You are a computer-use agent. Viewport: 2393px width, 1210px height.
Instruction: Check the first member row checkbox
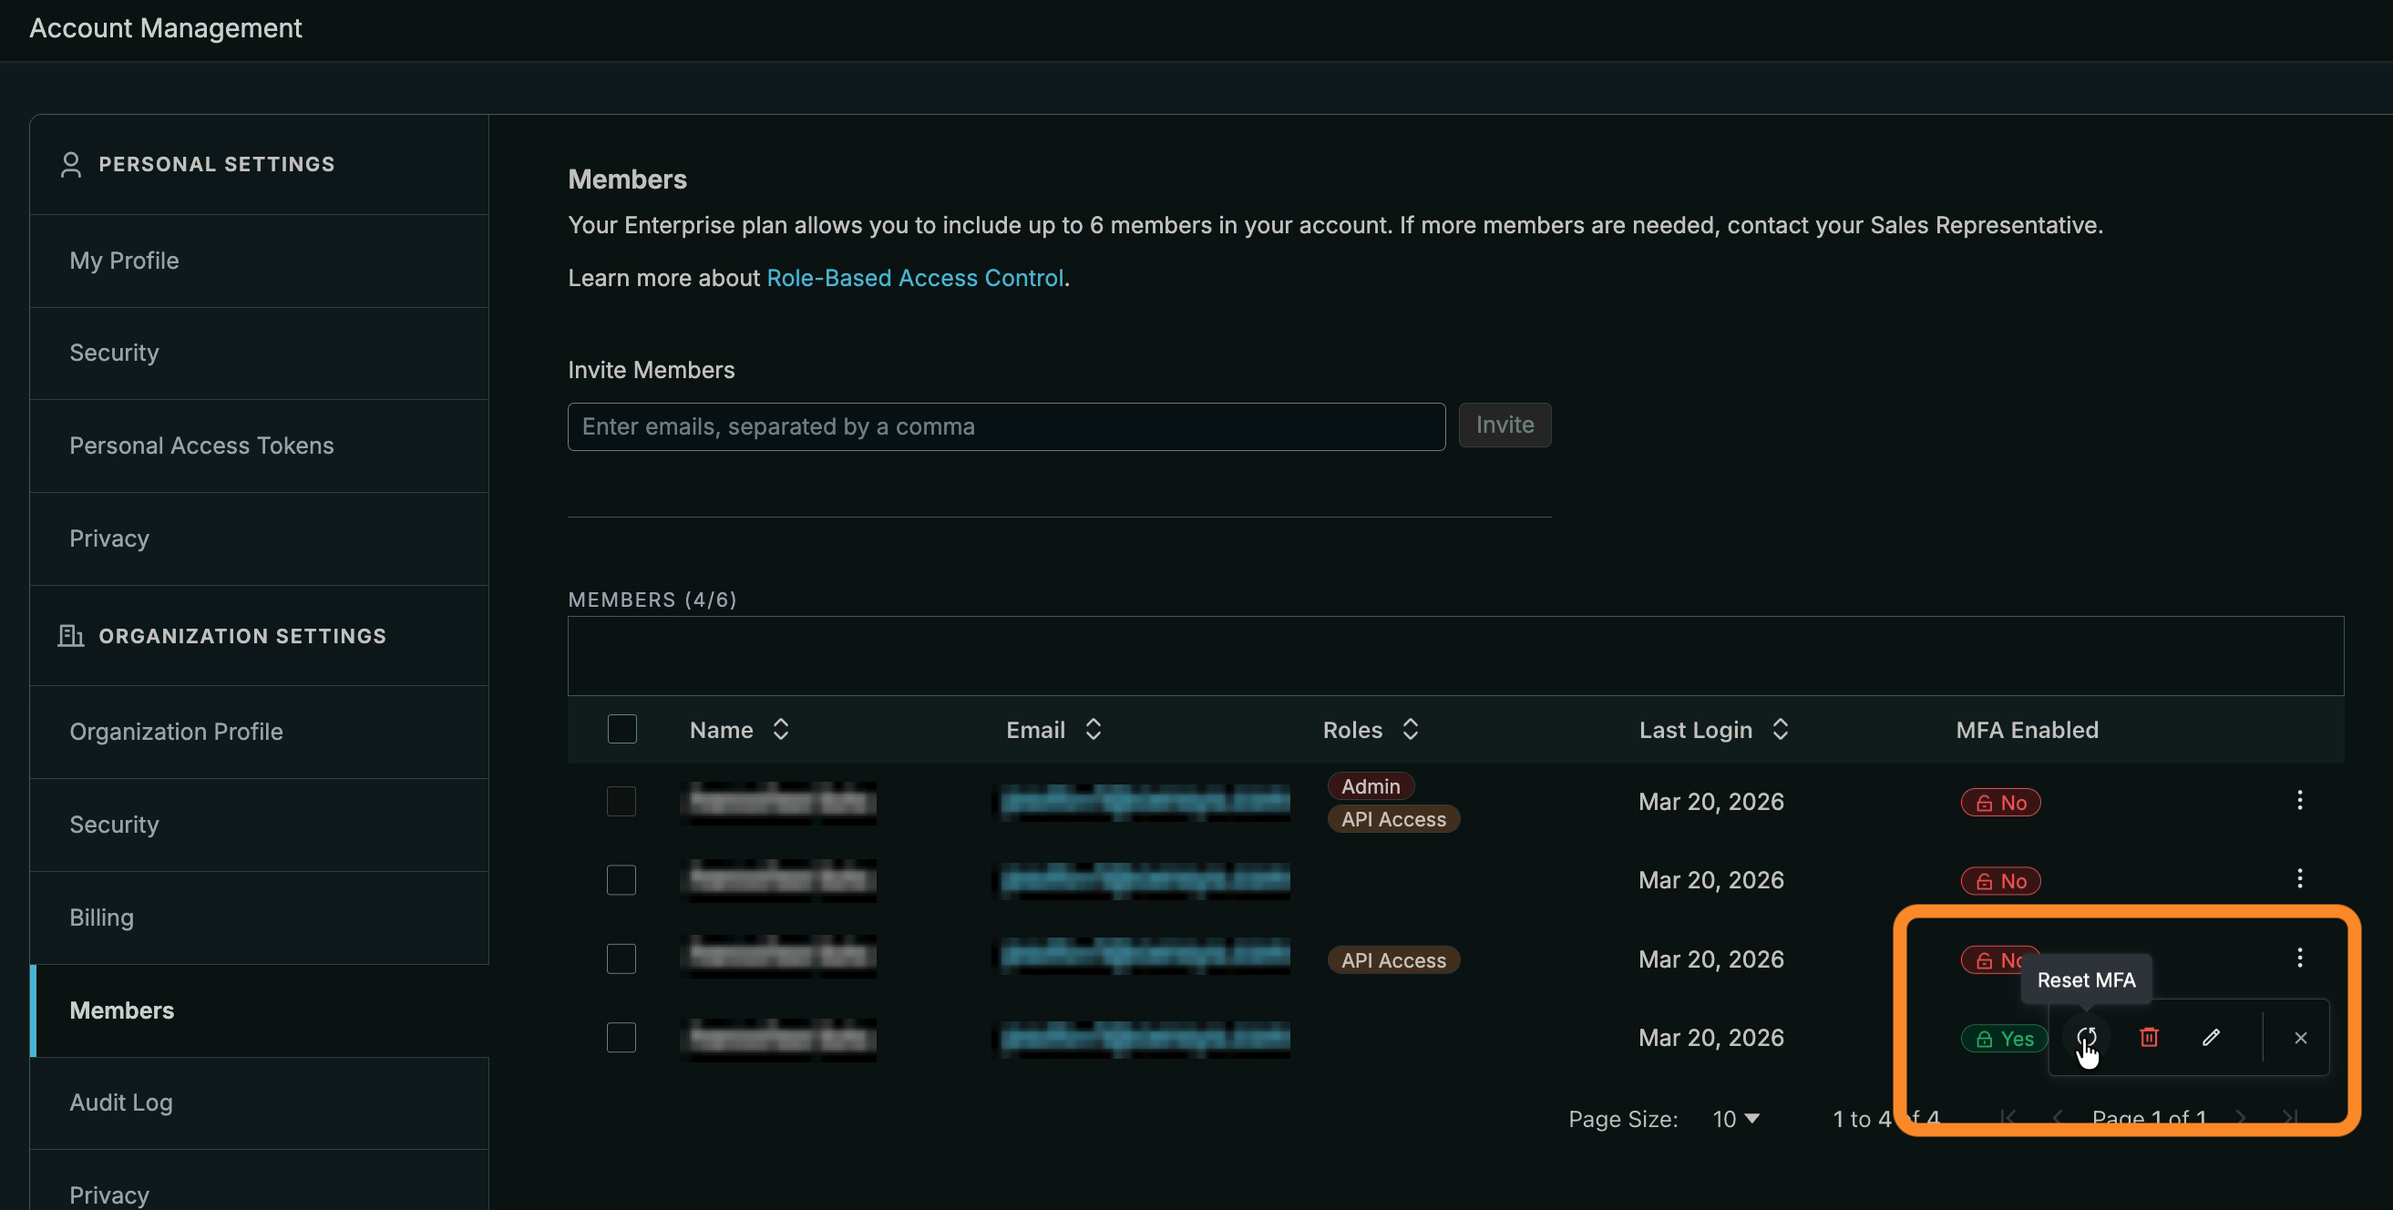pyautogui.click(x=621, y=801)
